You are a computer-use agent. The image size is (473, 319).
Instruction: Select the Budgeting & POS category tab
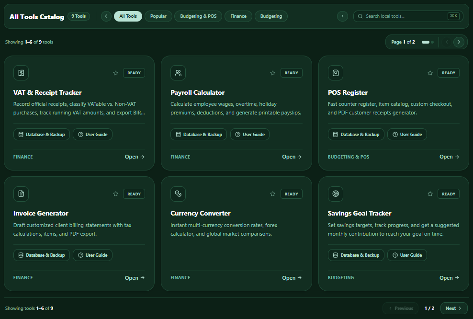[x=198, y=16]
